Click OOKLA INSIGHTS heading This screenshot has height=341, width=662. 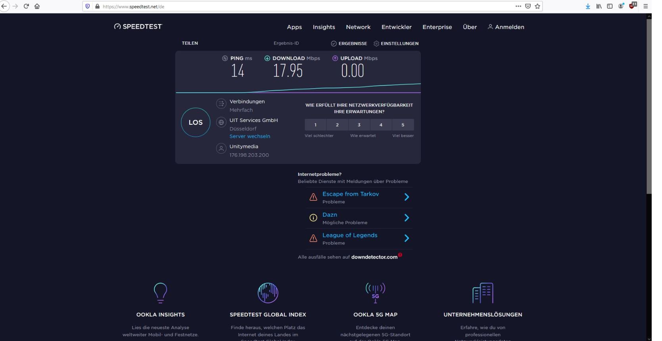[x=161, y=315]
